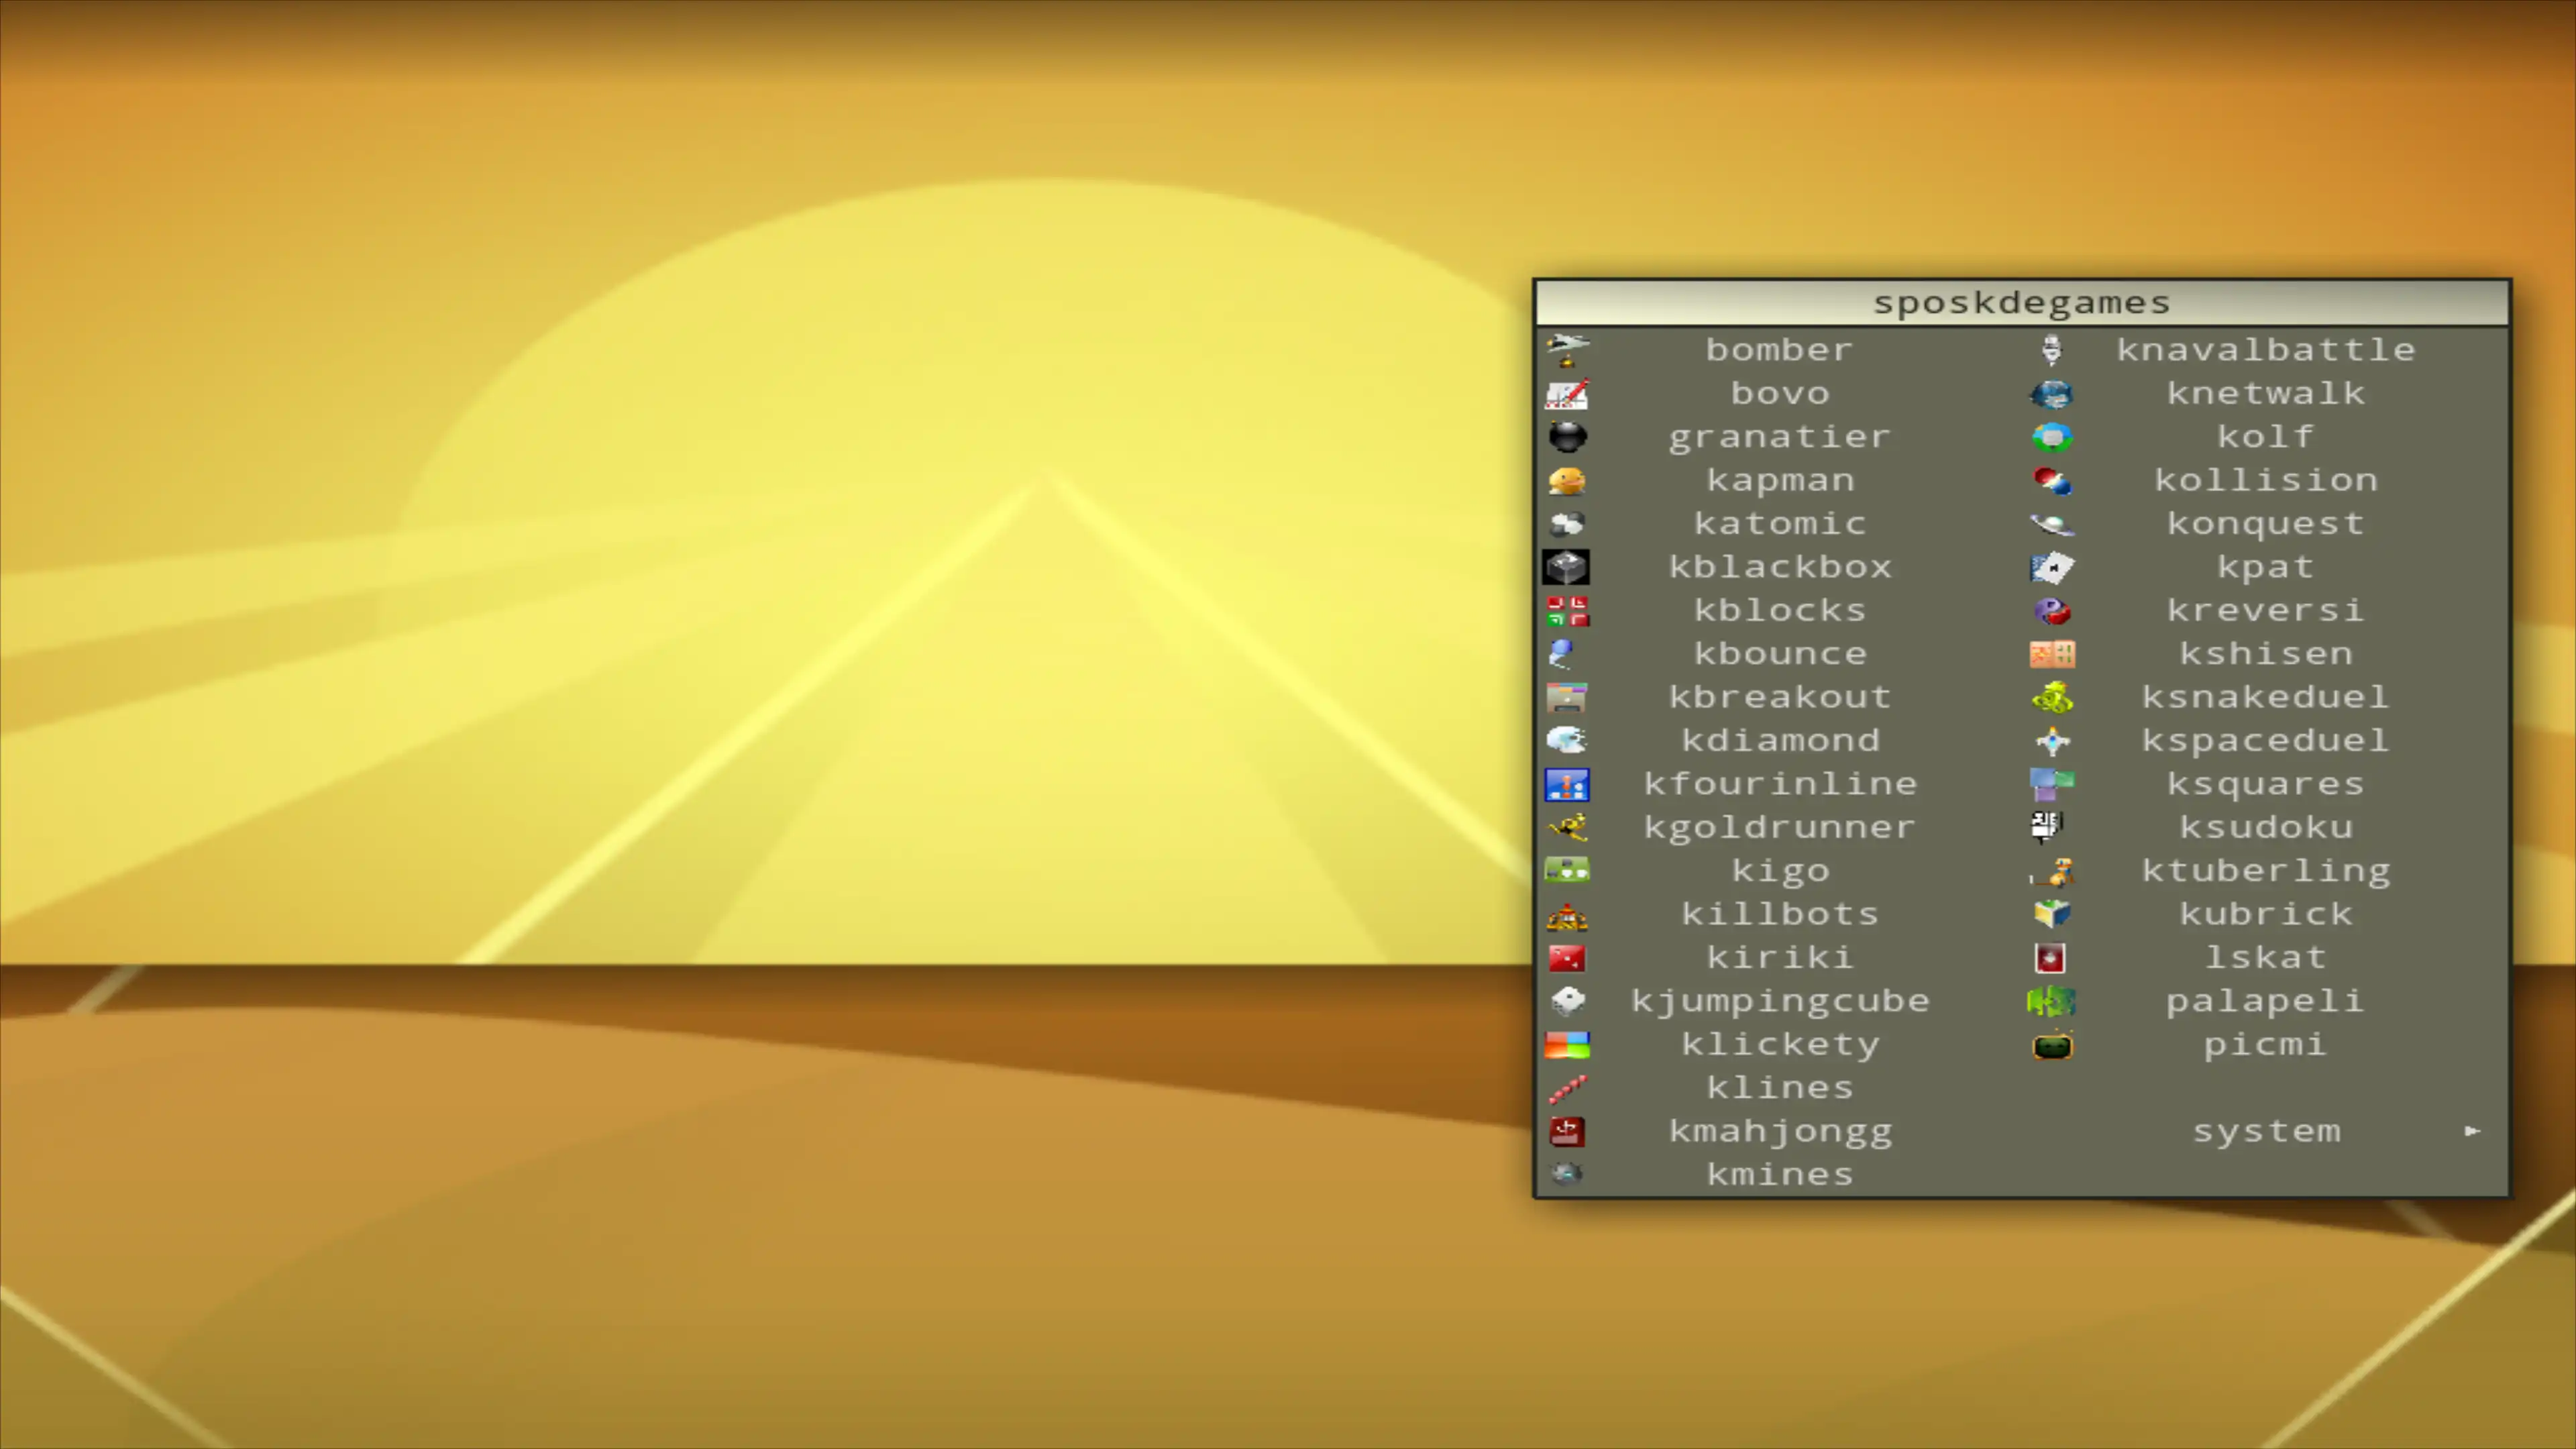Click the kfourinline text label

1779,784
